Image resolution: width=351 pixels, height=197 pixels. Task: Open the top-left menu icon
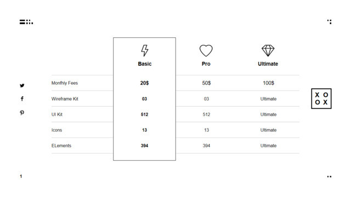26,22
